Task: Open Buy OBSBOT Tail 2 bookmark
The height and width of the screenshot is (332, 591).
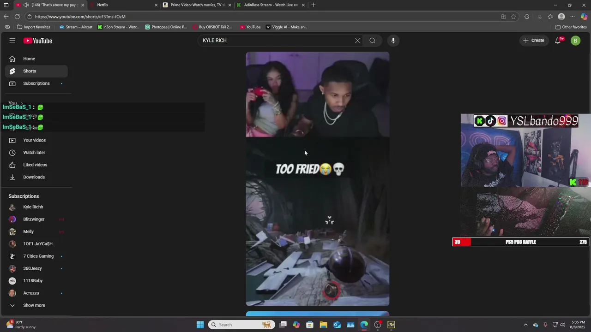Action: click(x=212, y=27)
